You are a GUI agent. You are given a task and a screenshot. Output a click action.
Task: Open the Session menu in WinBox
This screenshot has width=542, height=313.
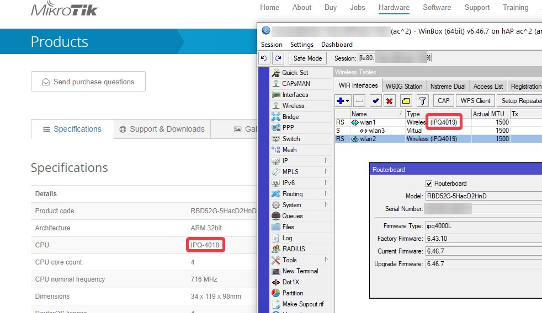point(272,45)
